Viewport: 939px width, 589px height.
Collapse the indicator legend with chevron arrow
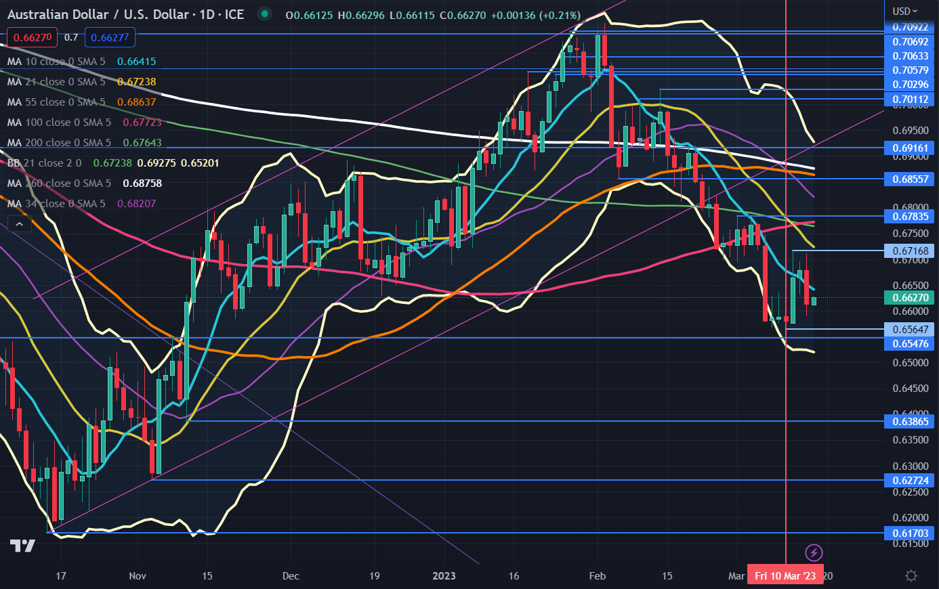19,224
